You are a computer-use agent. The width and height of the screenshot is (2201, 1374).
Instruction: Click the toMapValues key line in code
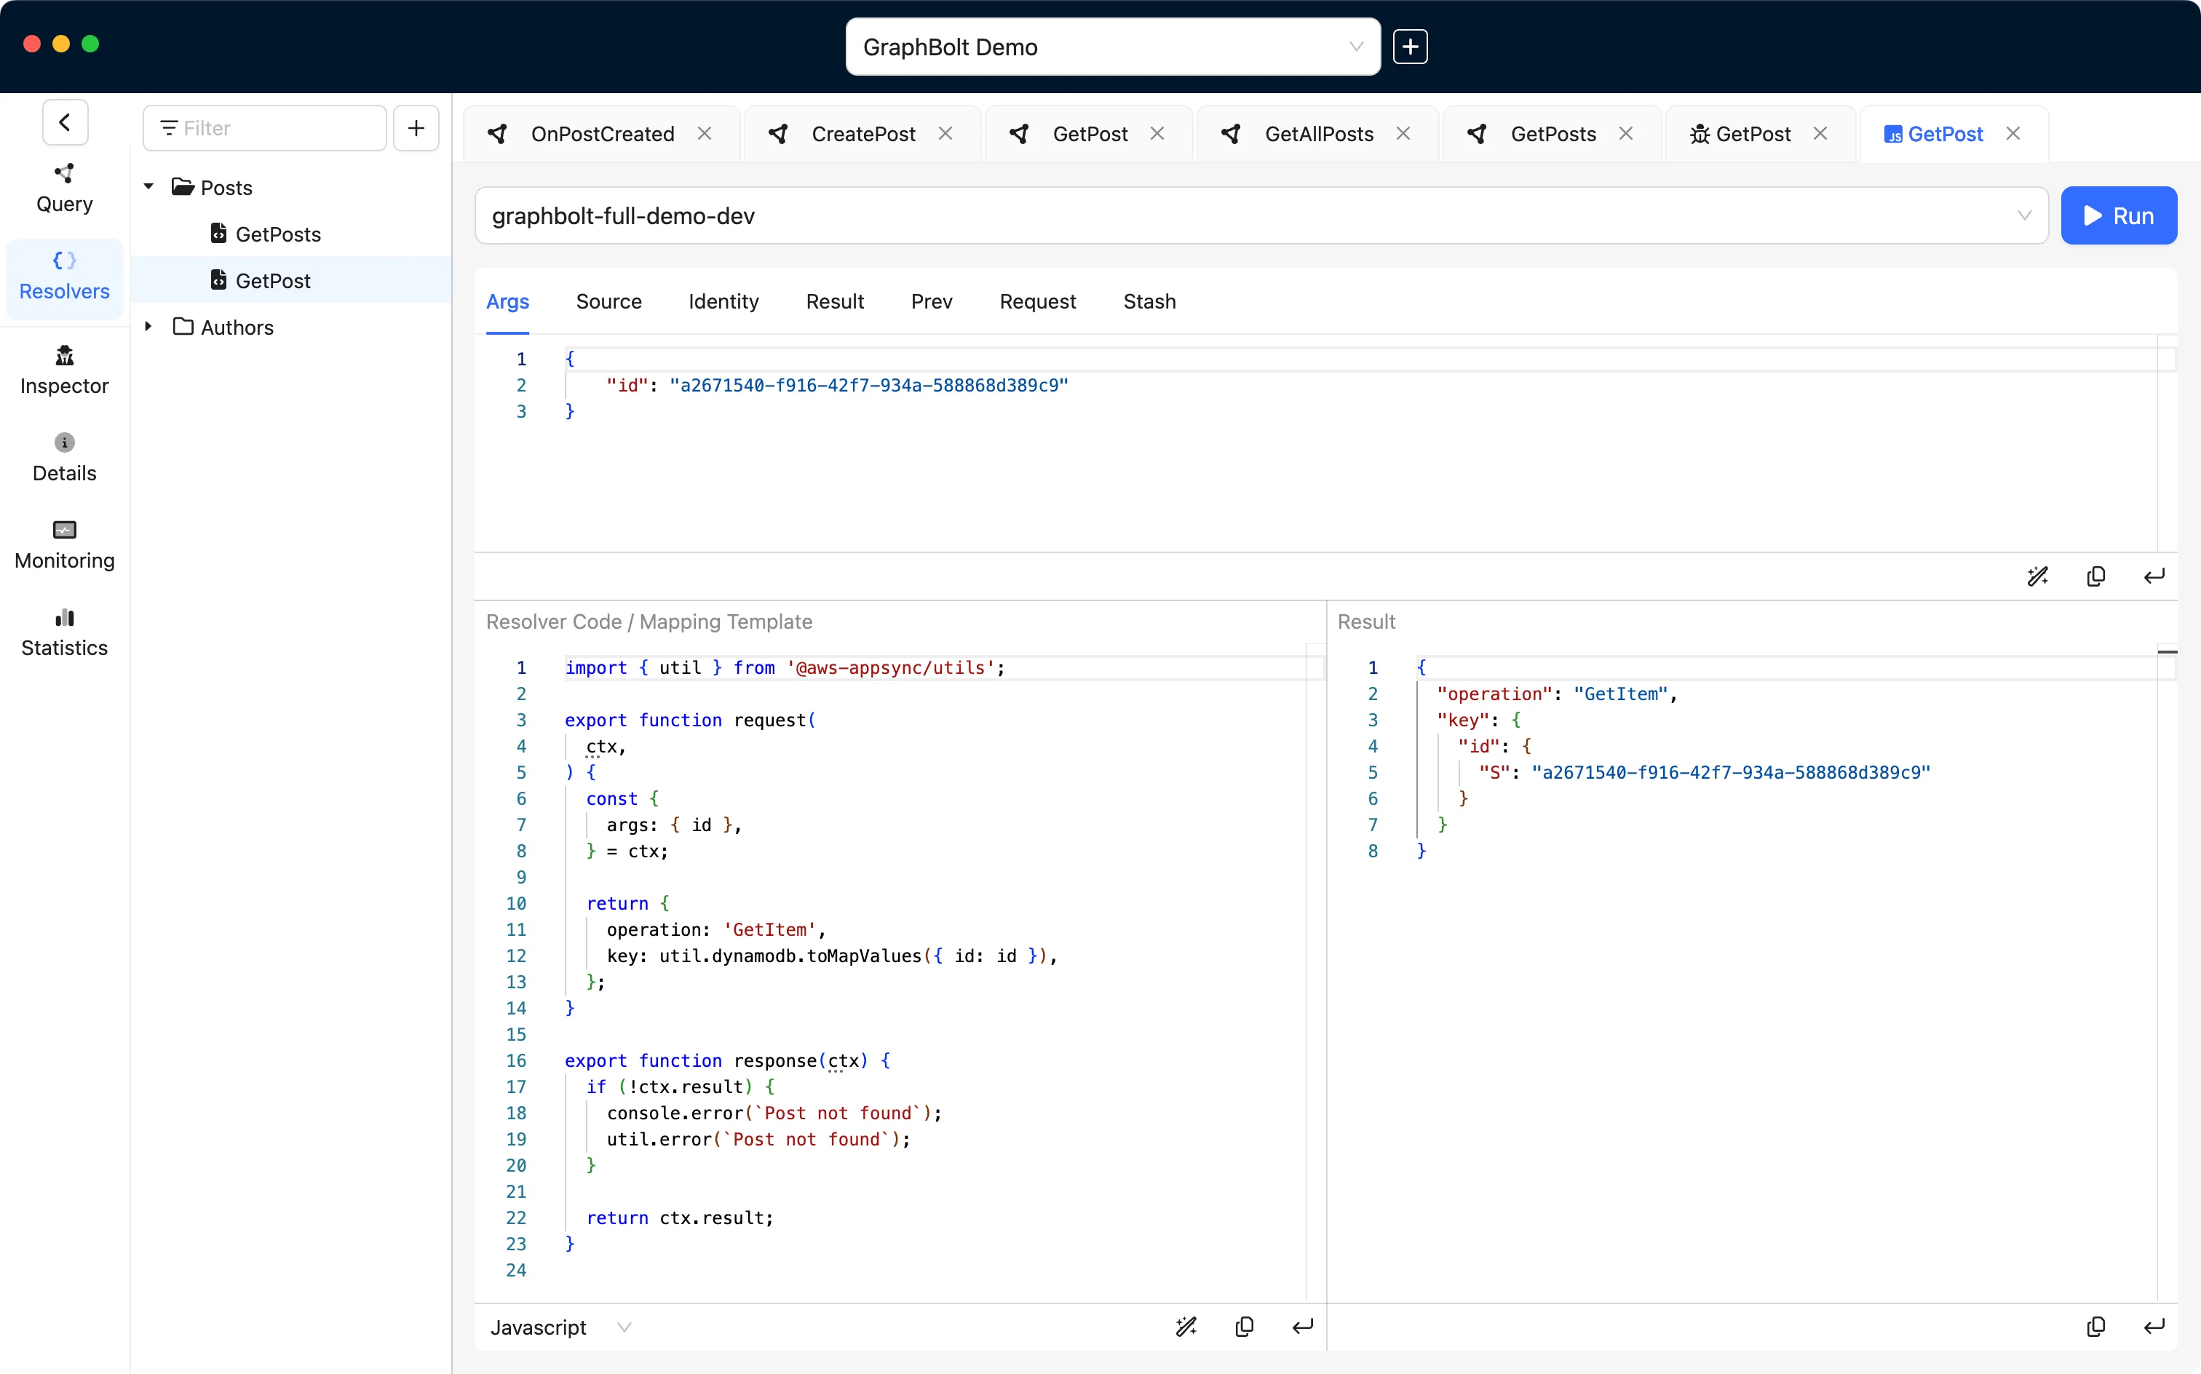[x=831, y=956]
